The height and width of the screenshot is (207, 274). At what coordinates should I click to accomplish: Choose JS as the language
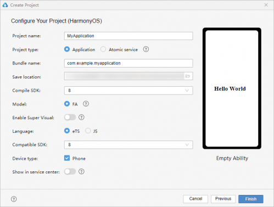[88, 131]
